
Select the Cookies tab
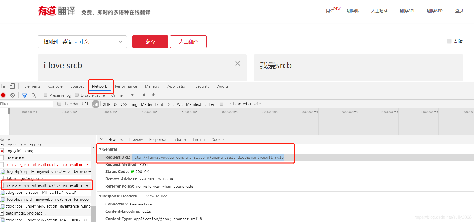point(218,140)
